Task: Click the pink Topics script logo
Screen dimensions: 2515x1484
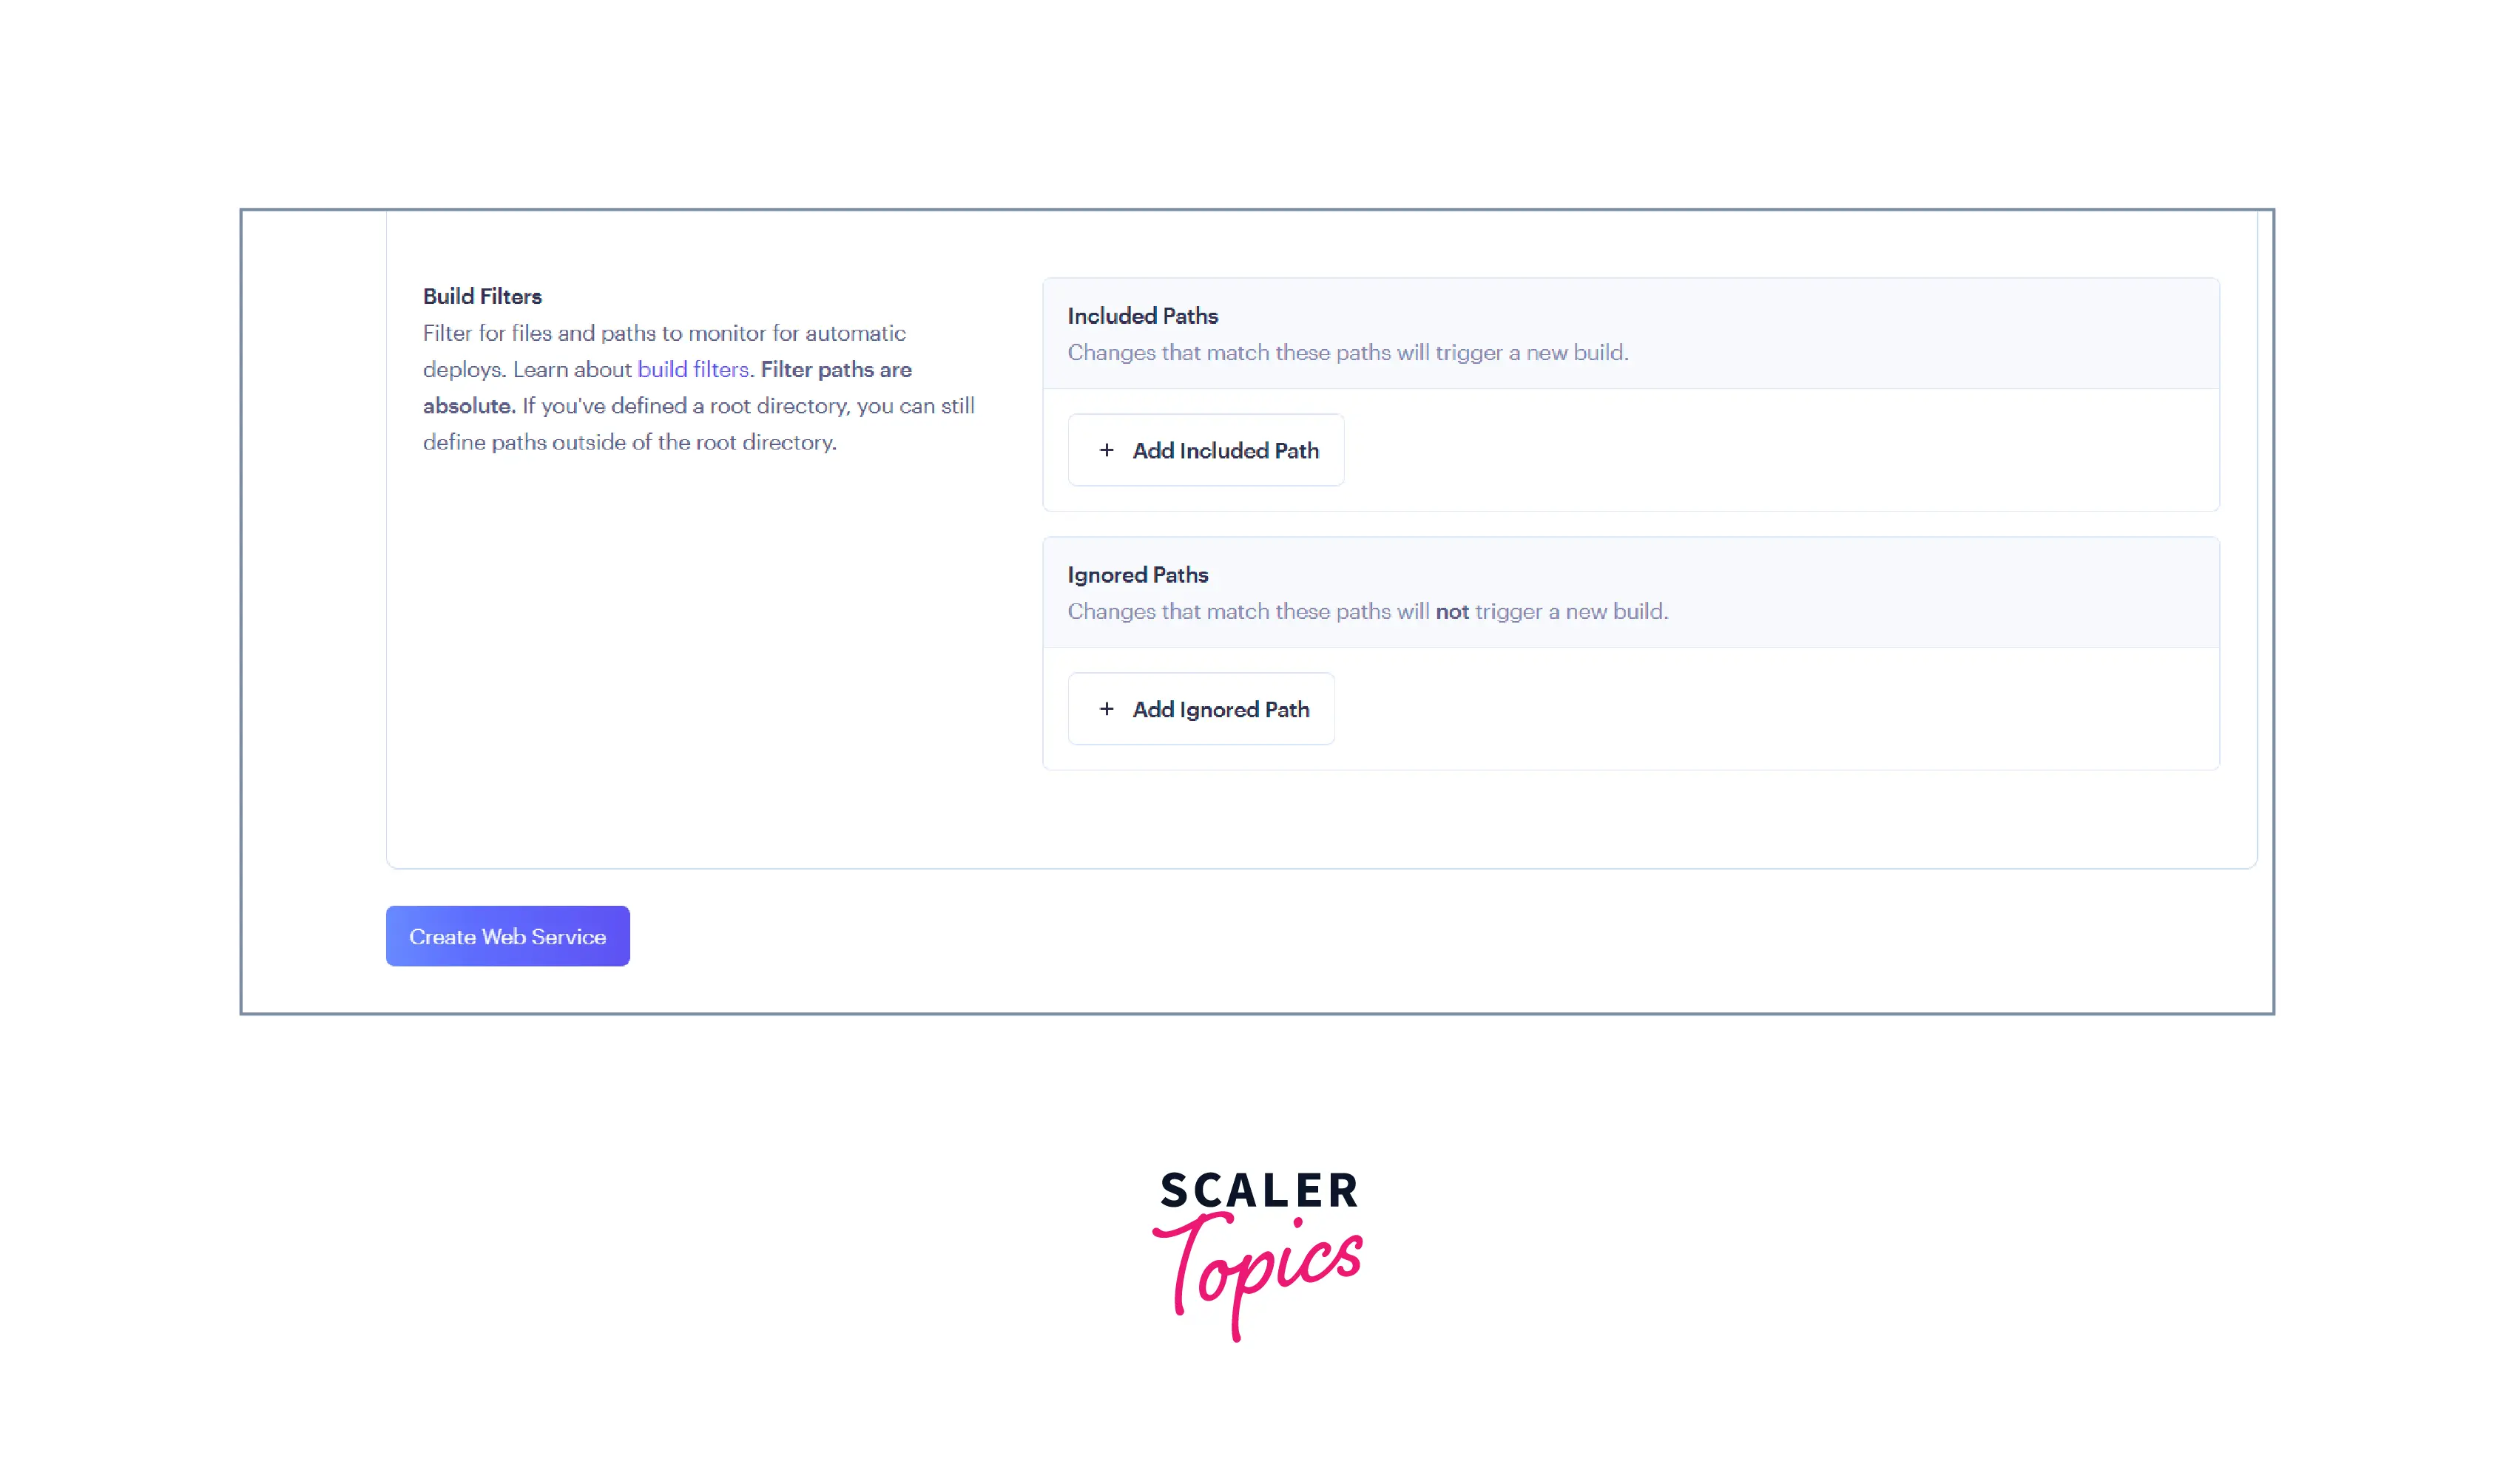Action: 1258,1270
